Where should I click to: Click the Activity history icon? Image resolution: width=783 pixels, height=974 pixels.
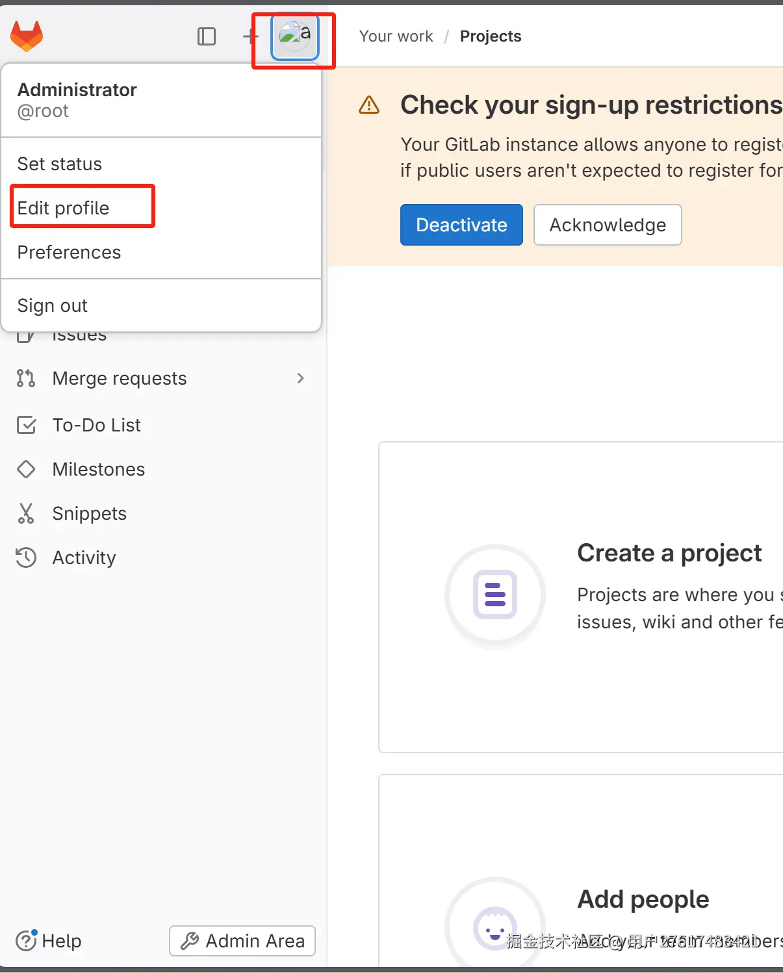point(26,557)
